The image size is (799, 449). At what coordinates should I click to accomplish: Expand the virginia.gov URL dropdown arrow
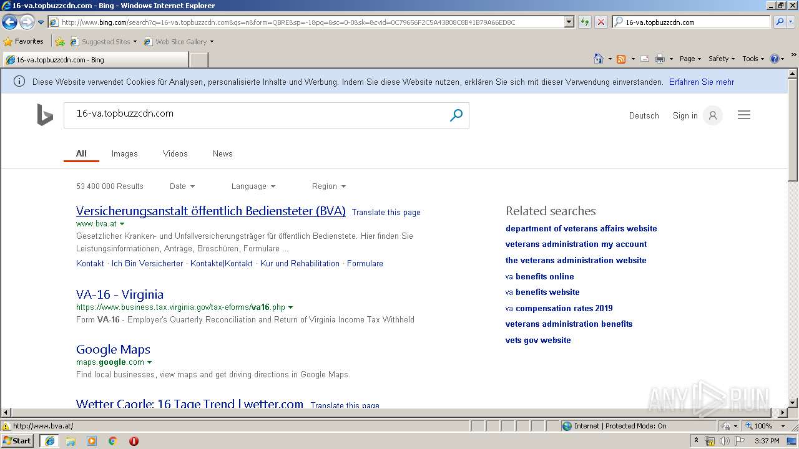(x=291, y=307)
